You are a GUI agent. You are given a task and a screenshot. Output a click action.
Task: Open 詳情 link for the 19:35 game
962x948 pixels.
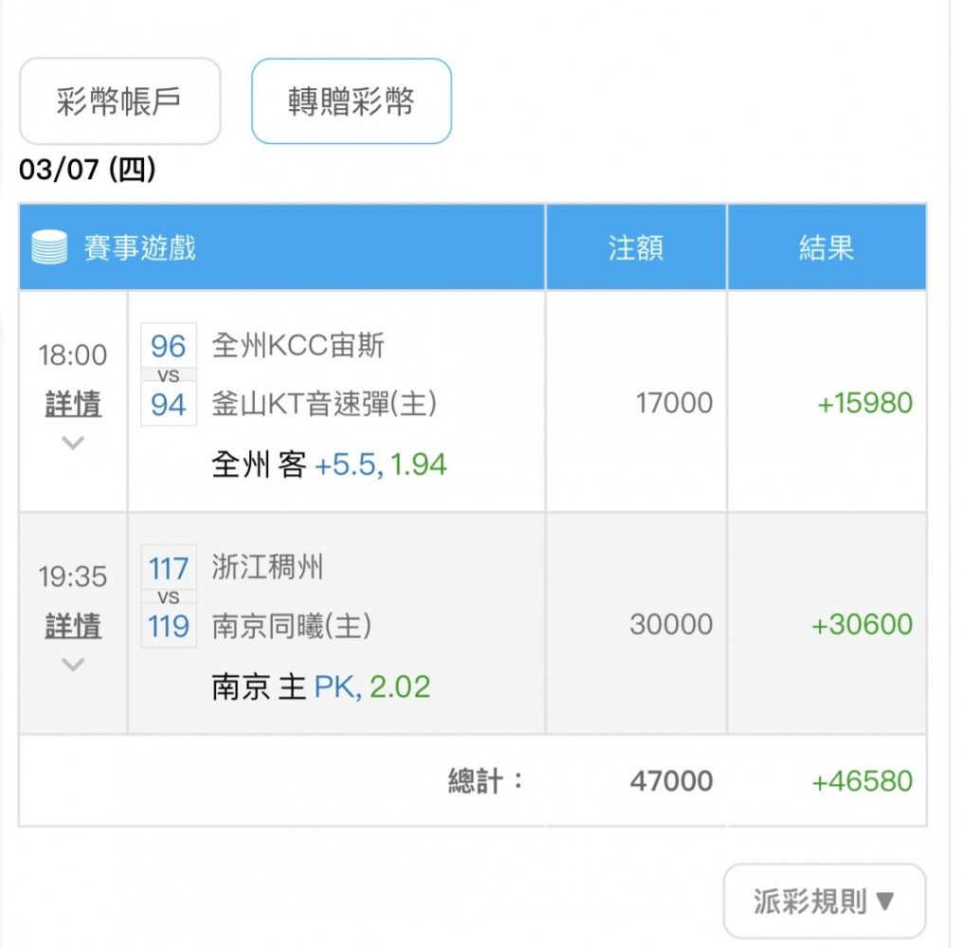[x=73, y=626]
